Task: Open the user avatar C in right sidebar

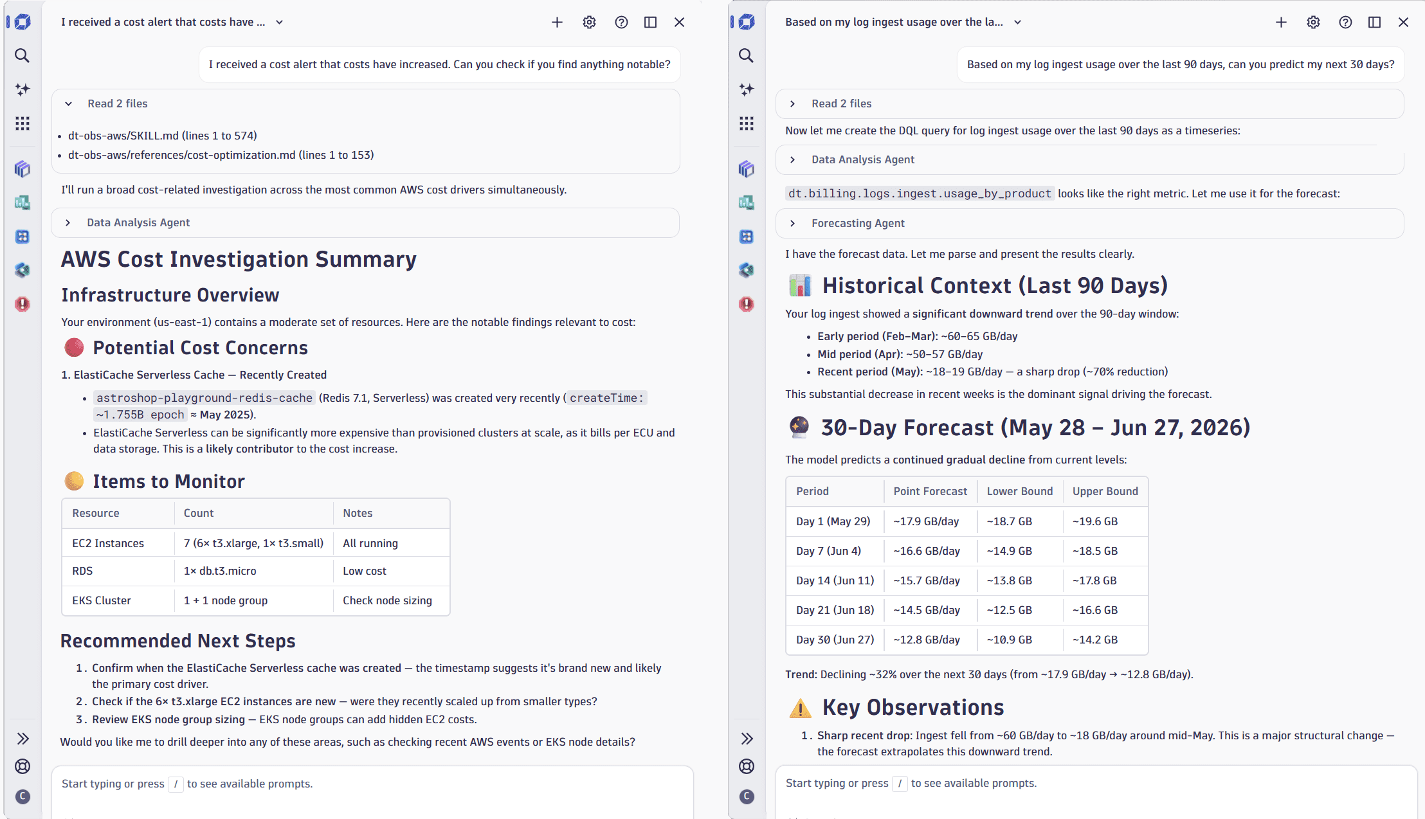Action: click(747, 797)
